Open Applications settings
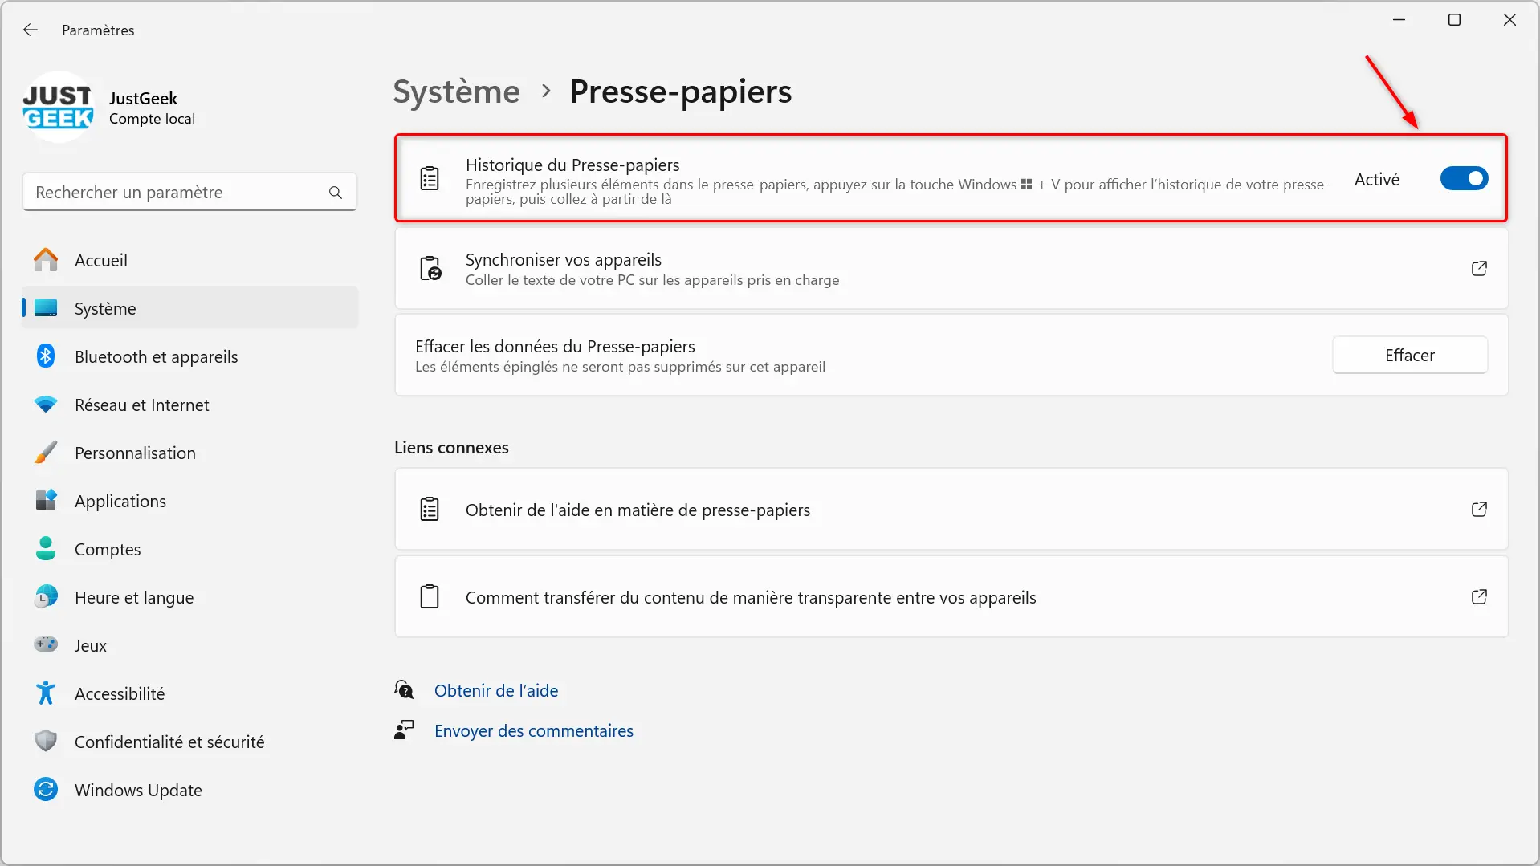Image resolution: width=1540 pixels, height=866 pixels. [x=189, y=501]
